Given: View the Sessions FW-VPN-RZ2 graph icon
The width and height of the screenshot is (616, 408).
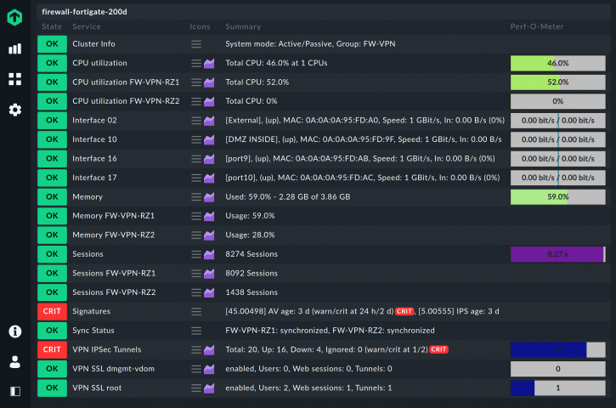Looking at the screenshot, I should click(209, 292).
